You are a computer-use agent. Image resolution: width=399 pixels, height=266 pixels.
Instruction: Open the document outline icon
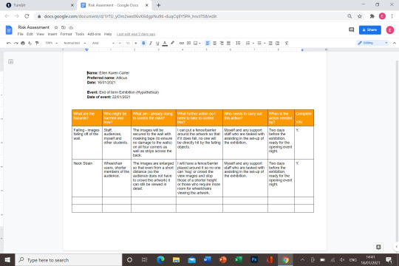point(10,61)
